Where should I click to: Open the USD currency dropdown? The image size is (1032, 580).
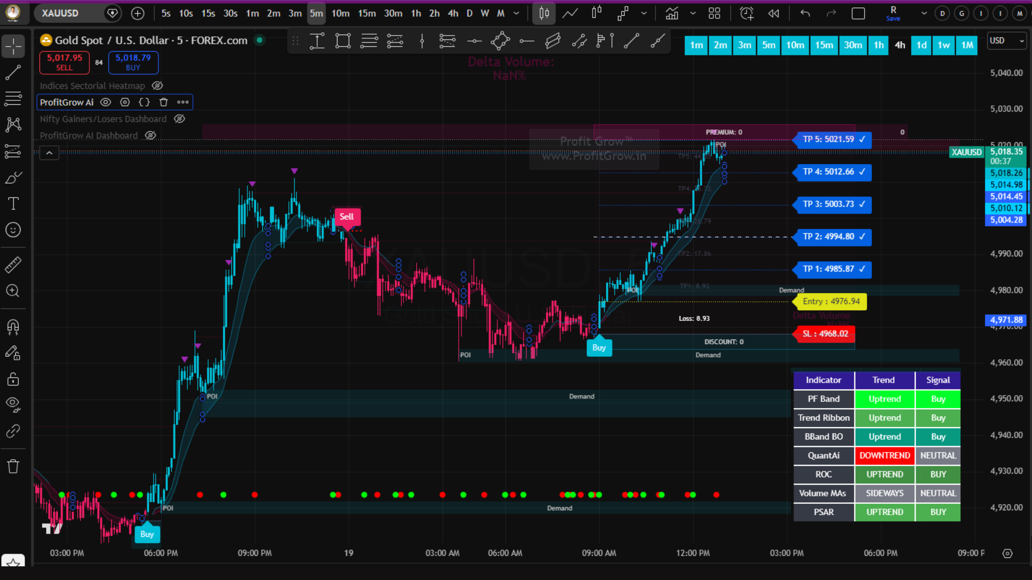(1006, 41)
